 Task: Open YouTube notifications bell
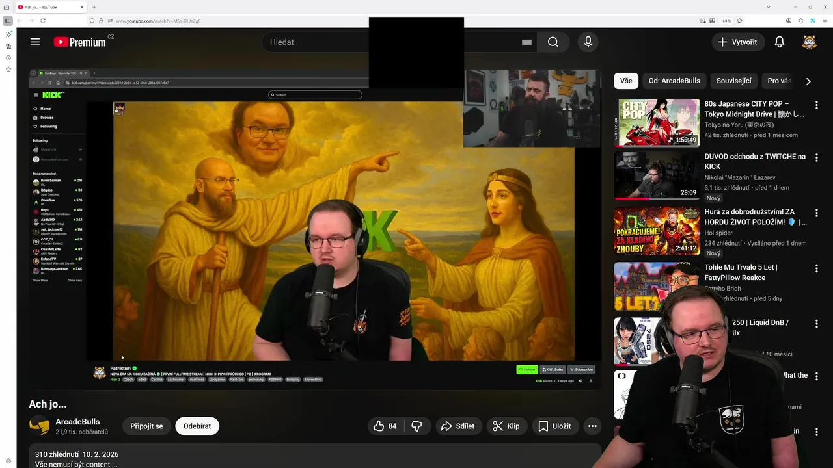780,42
